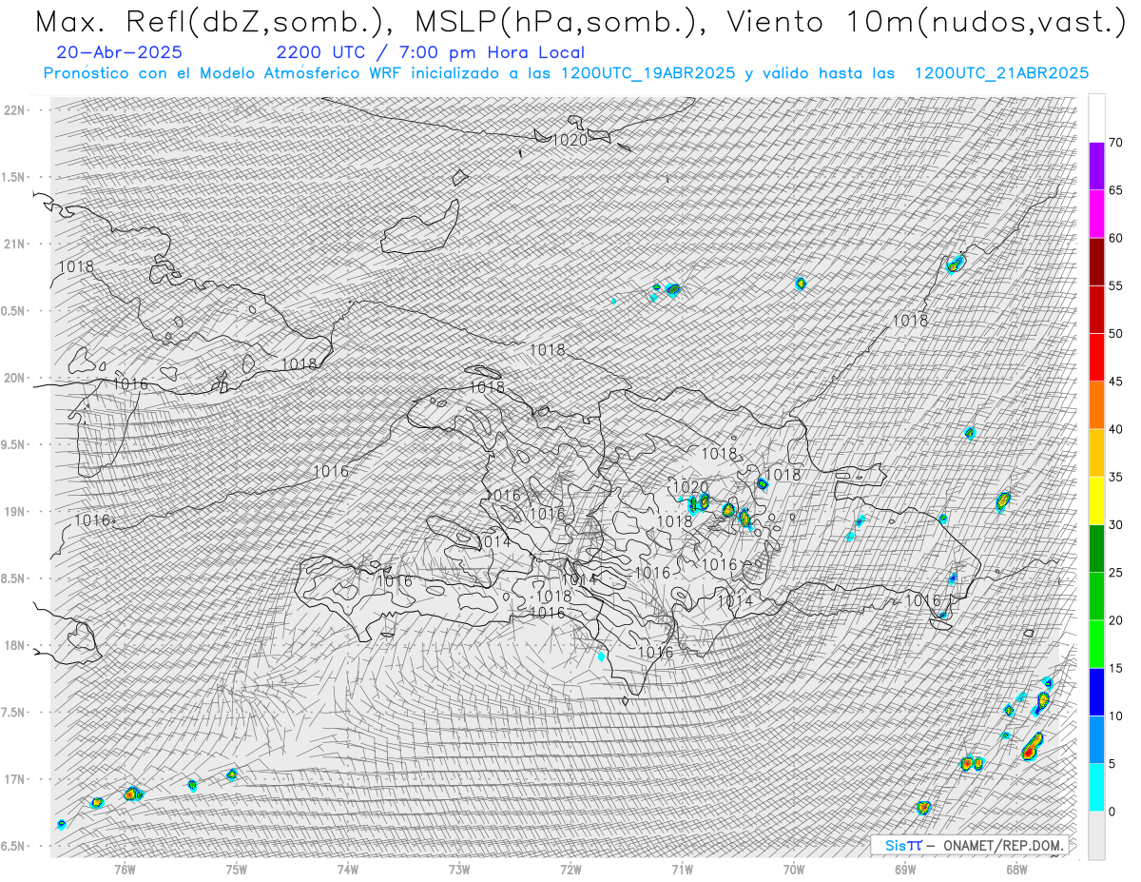
Task: Select the bright red 45–50 dBZ legend band
Action: pos(1096,358)
